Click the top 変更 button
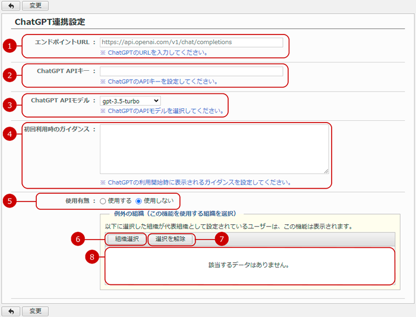416x317 pixels. pos(35,5)
